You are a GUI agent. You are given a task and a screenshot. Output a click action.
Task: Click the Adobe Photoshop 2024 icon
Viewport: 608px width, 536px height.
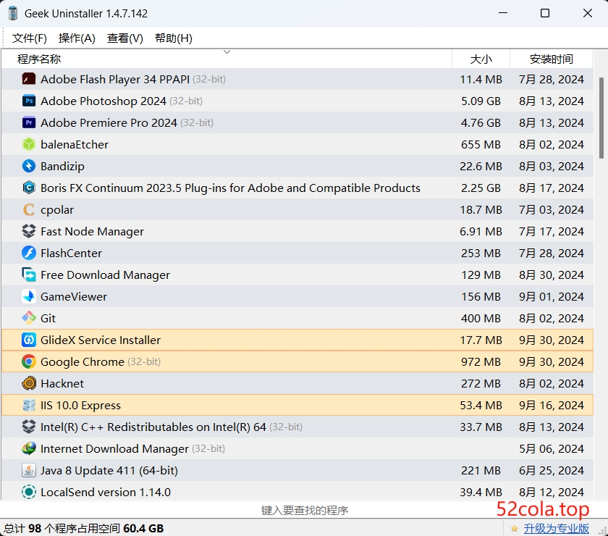pyautogui.click(x=29, y=101)
